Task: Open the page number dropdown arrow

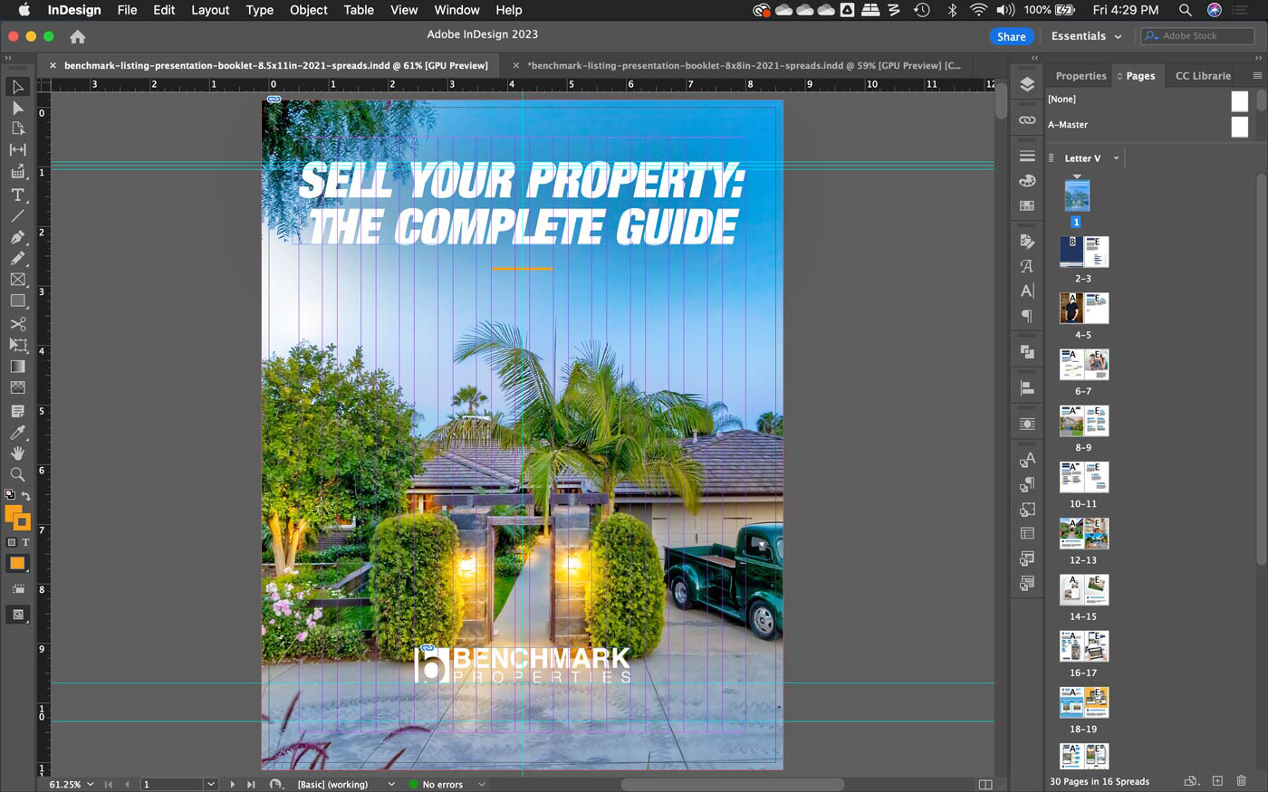Action: pos(211,784)
